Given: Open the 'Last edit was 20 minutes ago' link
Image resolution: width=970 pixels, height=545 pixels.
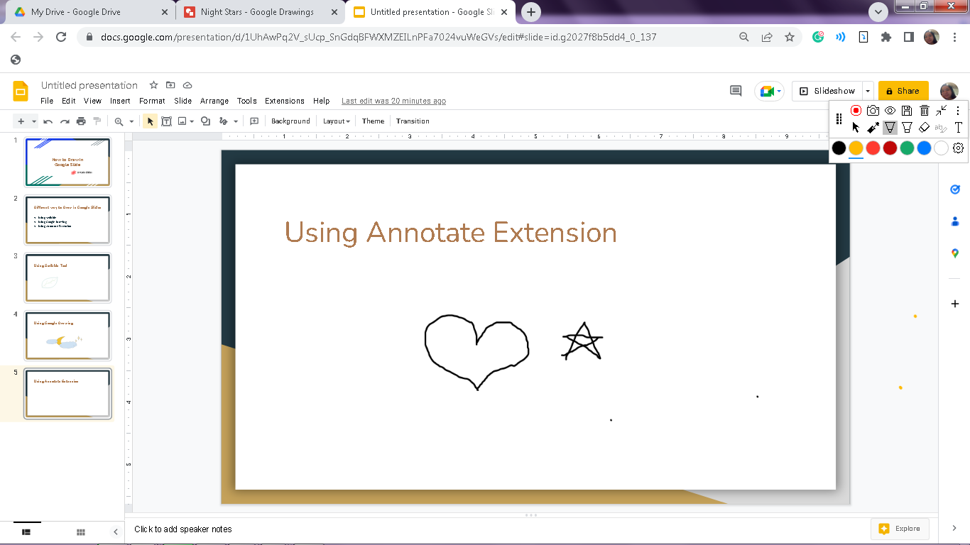Looking at the screenshot, I should (393, 101).
